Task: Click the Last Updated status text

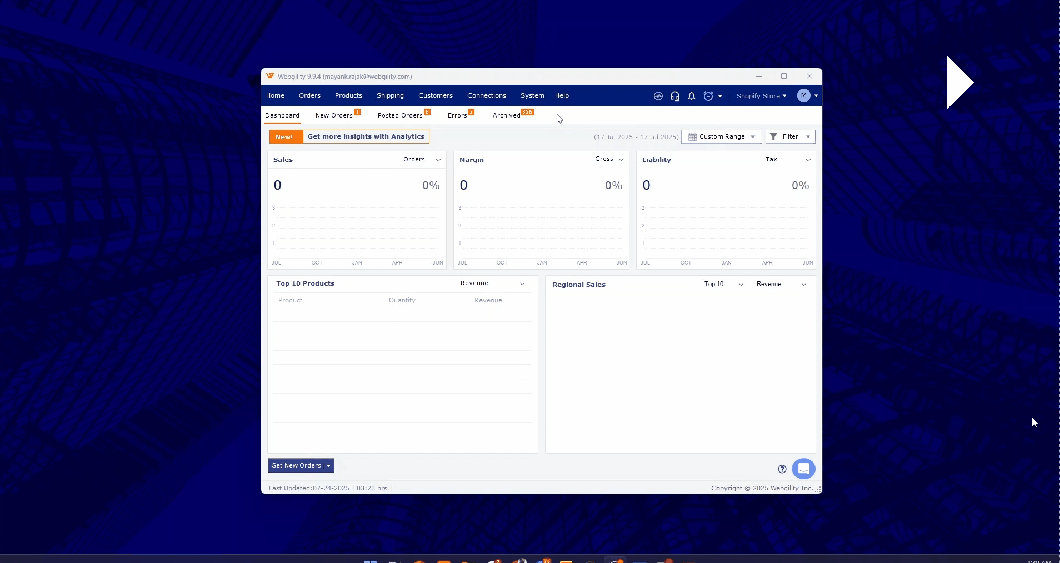Action: tap(330, 488)
